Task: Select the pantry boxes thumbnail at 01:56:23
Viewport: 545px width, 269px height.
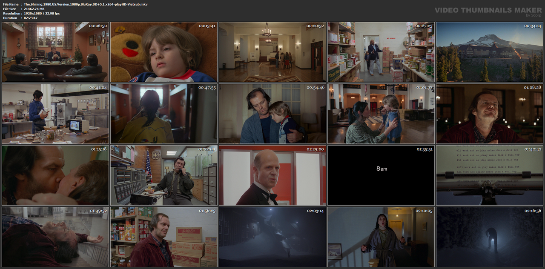Action: click(164, 237)
